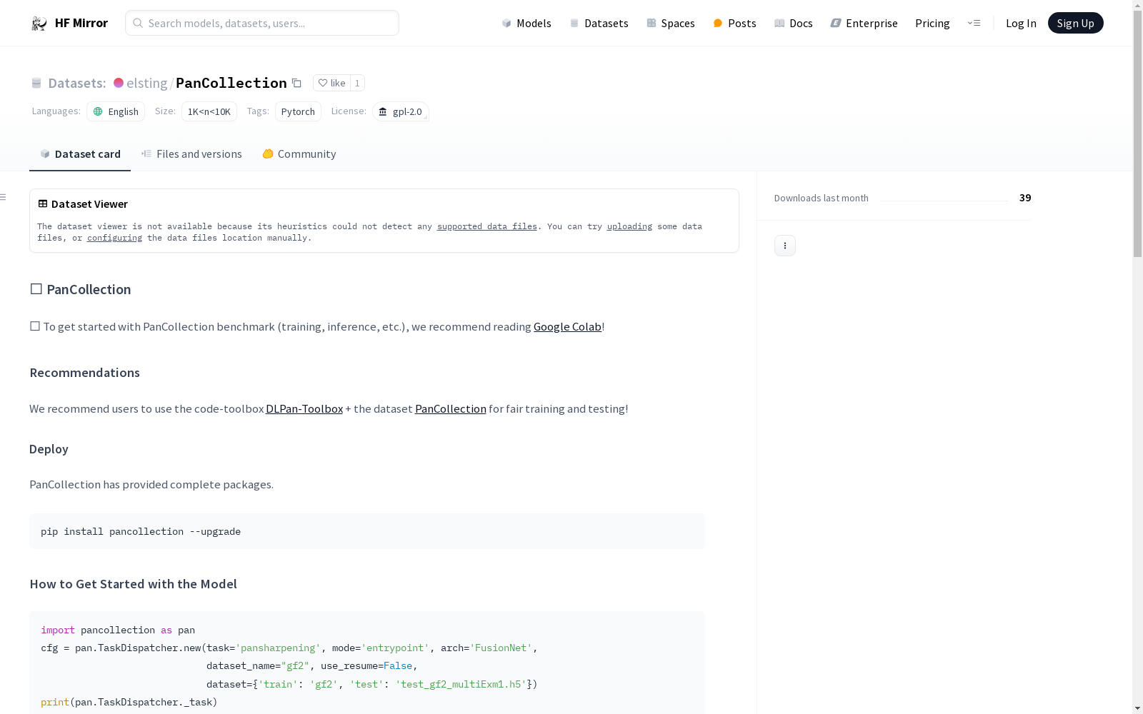Image resolution: width=1143 pixels, height=714 pixels.
Task: Open the Posts navigation item
Action: pyautogui.click(x=734, y=23)
